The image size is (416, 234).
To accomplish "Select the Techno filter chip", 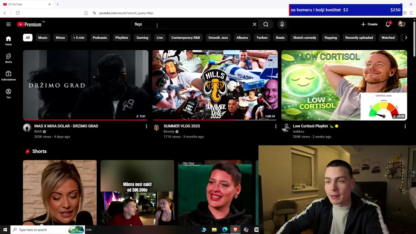I will [262, 38].
